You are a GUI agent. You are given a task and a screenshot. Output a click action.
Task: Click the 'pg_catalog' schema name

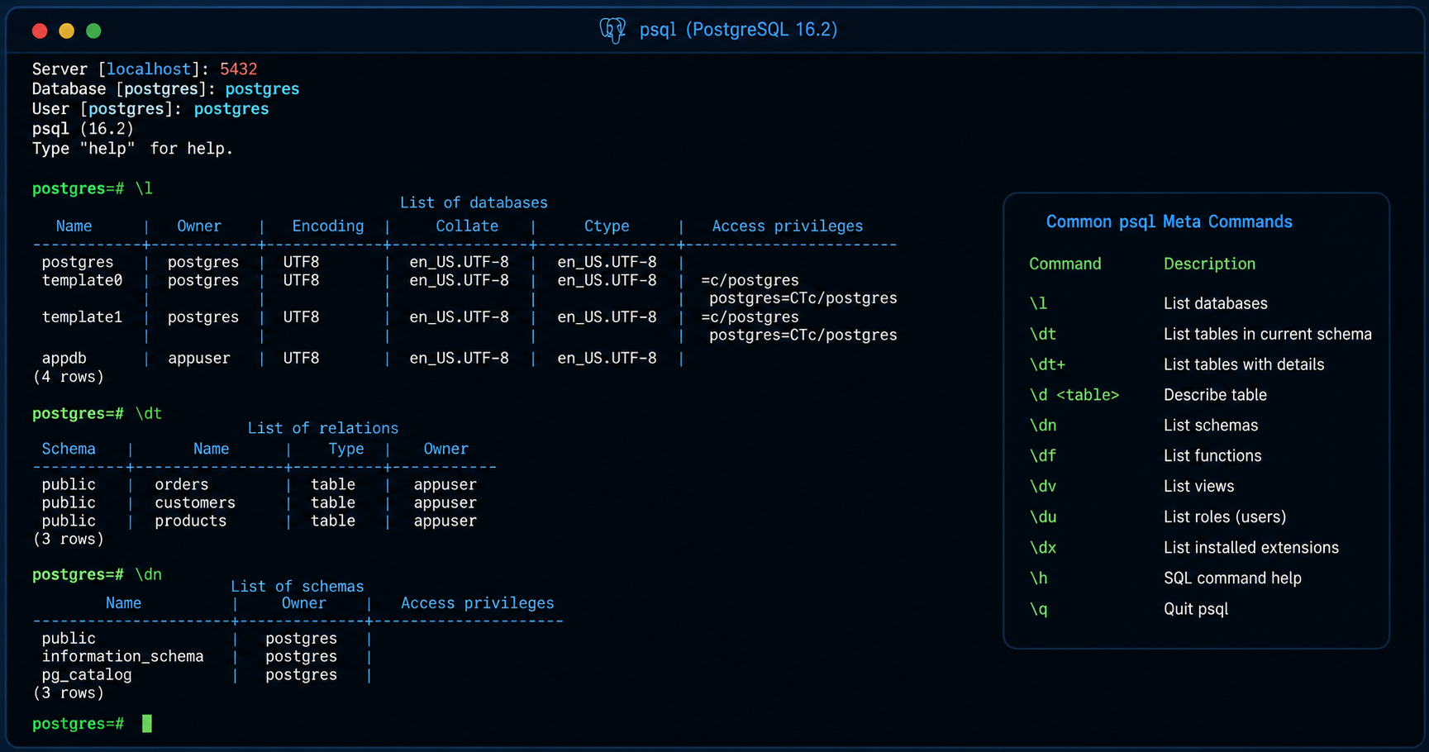click(87, 675)
